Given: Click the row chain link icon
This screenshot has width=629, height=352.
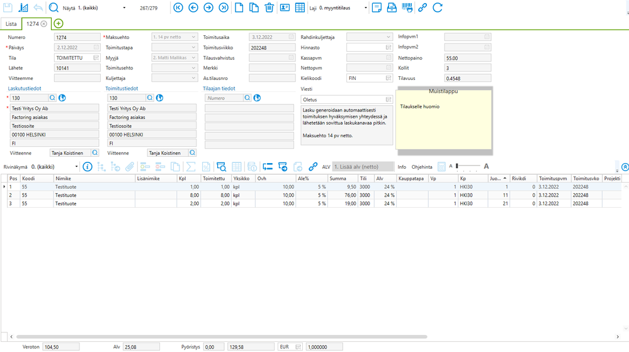Looking at the screenshot, I should coord(313,167).
